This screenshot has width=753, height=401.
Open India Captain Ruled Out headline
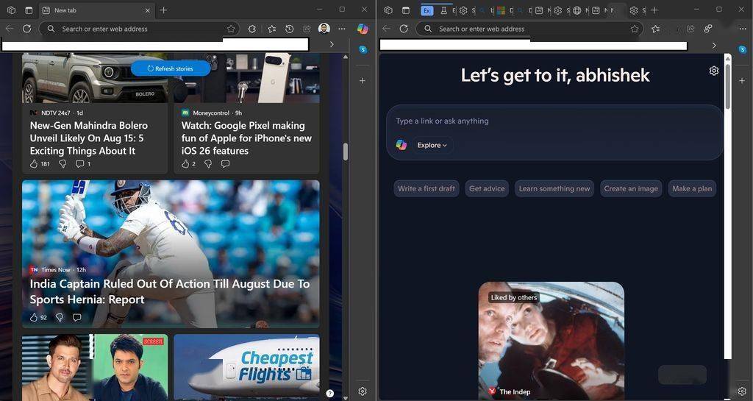[170, 291]
